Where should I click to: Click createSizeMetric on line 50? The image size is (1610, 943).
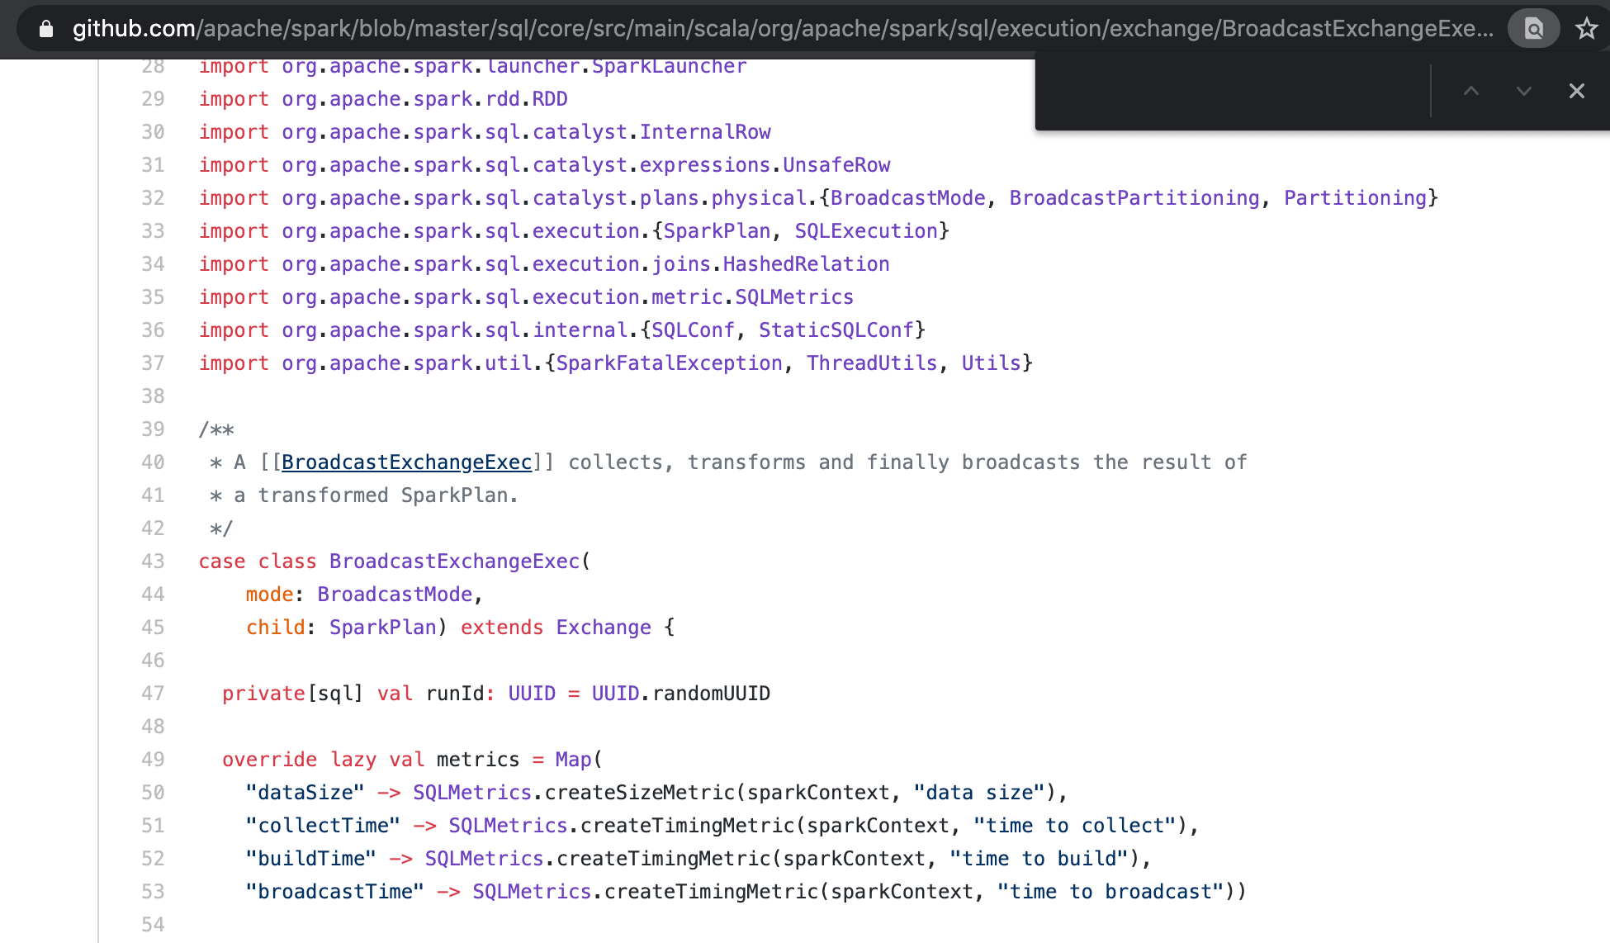coord(639,793)
